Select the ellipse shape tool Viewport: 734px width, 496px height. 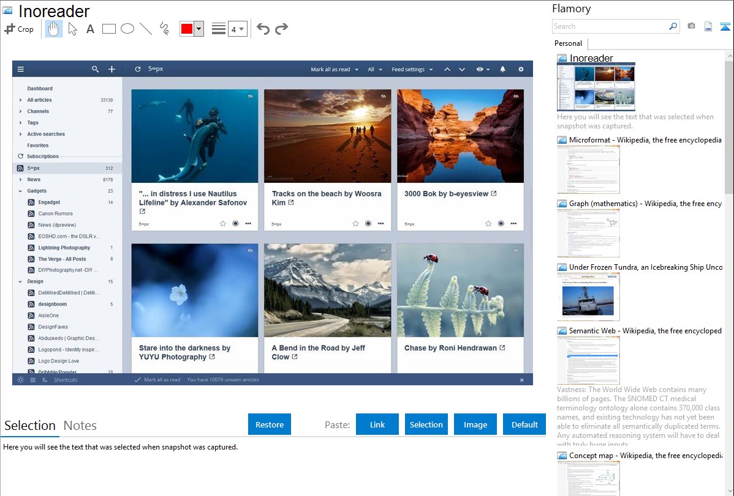coord(127,29)
